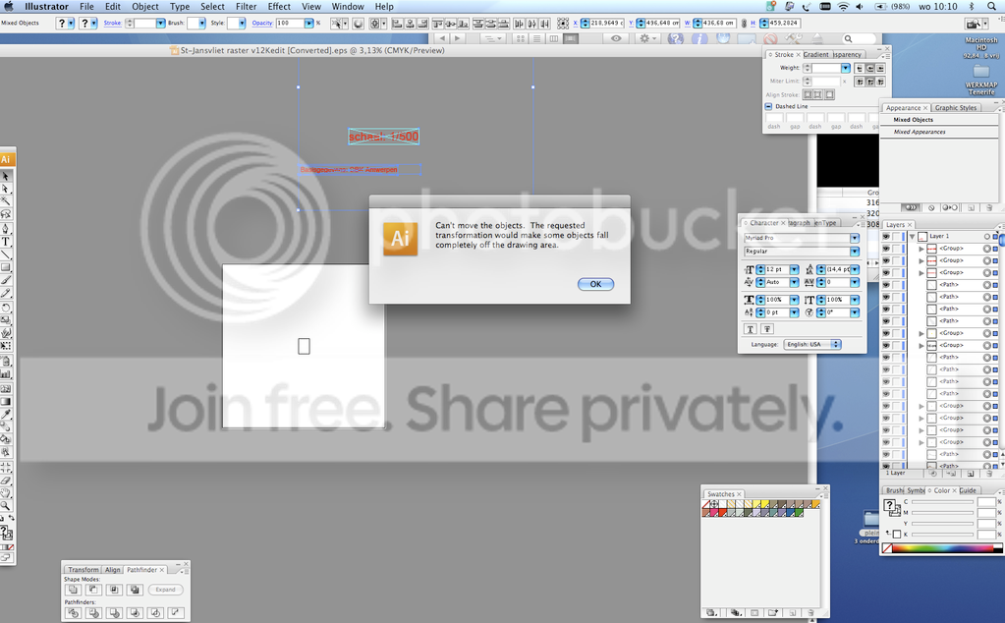Choose the Rectangle tool in toolbox
1005x623 pixels.
coord(6,268)
